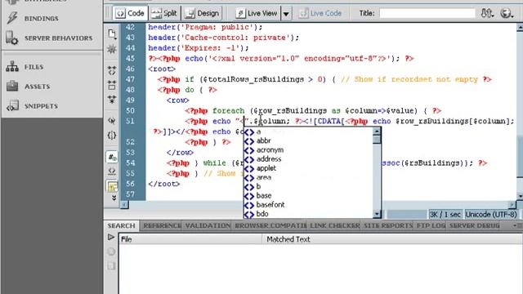Click the Save Report icon
Viewport: 523px width, 294px height.
(111, 265)
